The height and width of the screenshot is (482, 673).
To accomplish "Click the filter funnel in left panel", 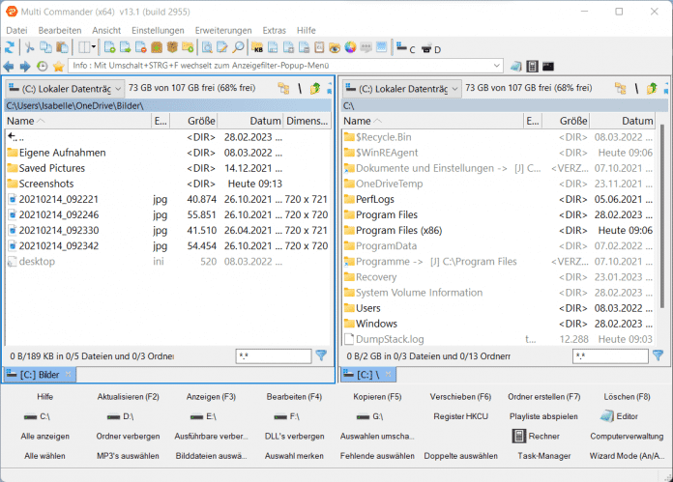I will pyautogui.click(x=321, y=356).
